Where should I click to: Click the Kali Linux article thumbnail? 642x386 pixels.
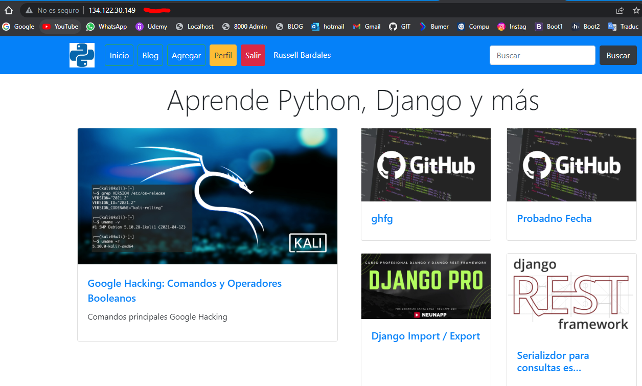(x=207, y=196)
